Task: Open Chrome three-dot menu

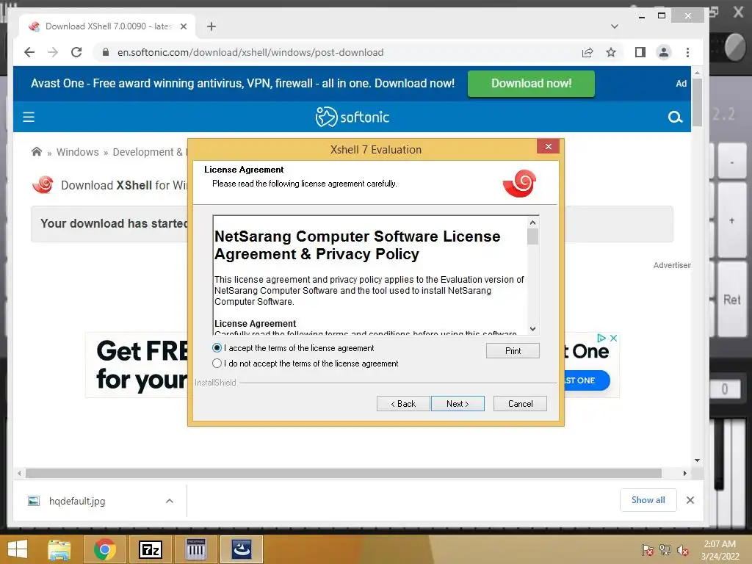Action: (x=687, y=52)
